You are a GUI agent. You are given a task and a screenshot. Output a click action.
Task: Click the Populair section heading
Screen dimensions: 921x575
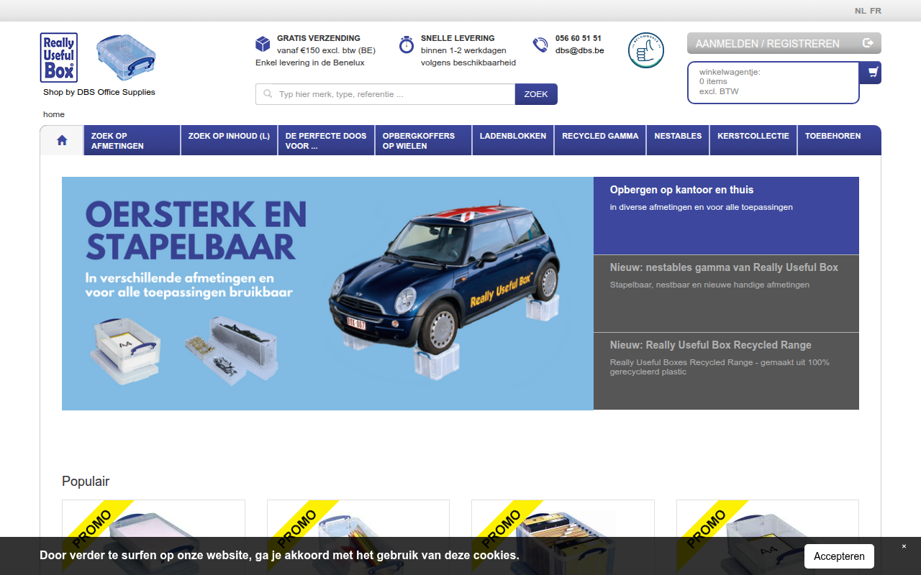[x=86, y=482]
